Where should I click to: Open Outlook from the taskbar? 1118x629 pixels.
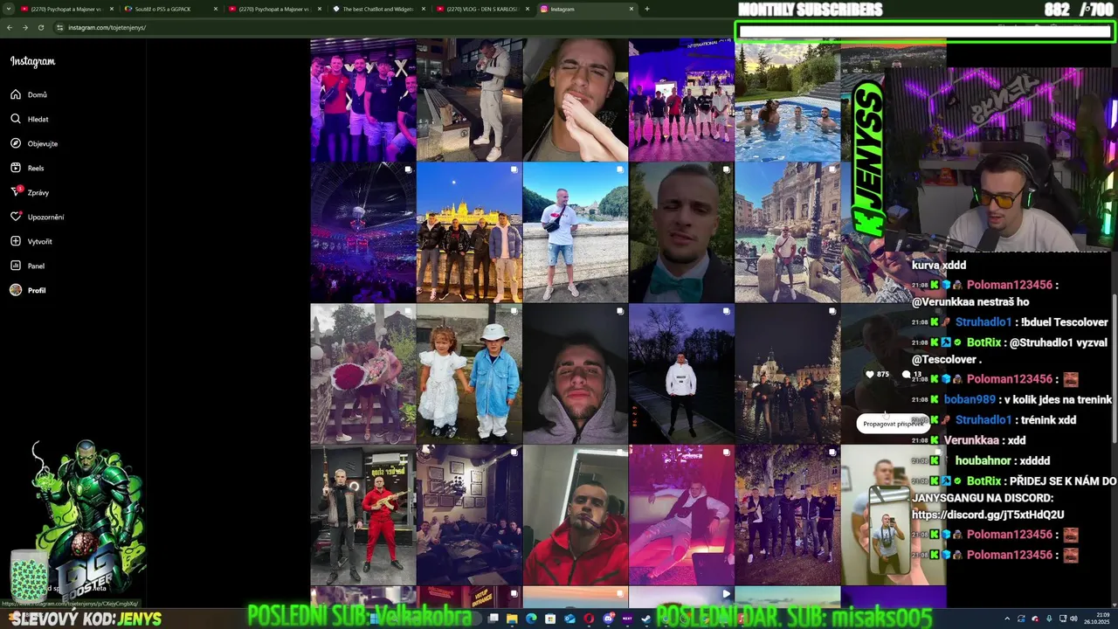tap(569, 619)
